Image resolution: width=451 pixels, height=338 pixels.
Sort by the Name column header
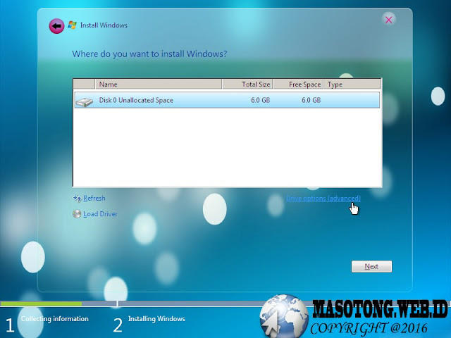[158, 84]
